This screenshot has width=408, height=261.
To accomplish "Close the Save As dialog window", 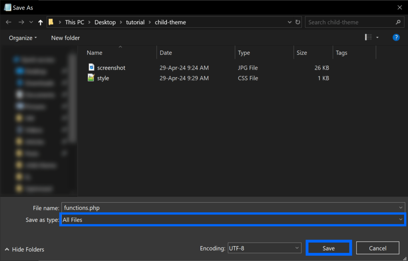I will tap(400, 8).
